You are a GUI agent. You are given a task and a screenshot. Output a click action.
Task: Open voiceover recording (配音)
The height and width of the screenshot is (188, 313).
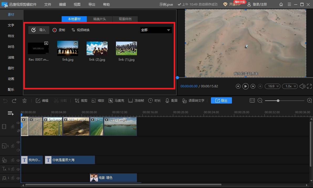171,101
